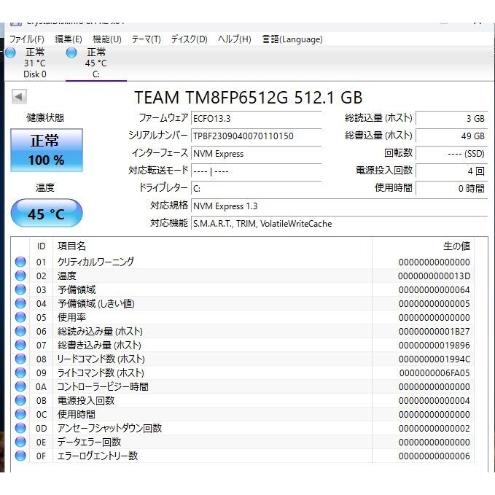Click the previous disk arrow button

pyautogui.click(x=19, y=97)
